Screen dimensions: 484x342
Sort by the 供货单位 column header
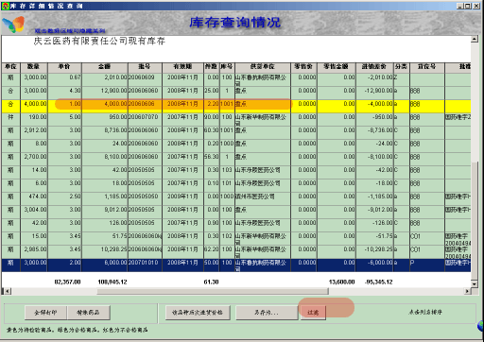[263, 67]
